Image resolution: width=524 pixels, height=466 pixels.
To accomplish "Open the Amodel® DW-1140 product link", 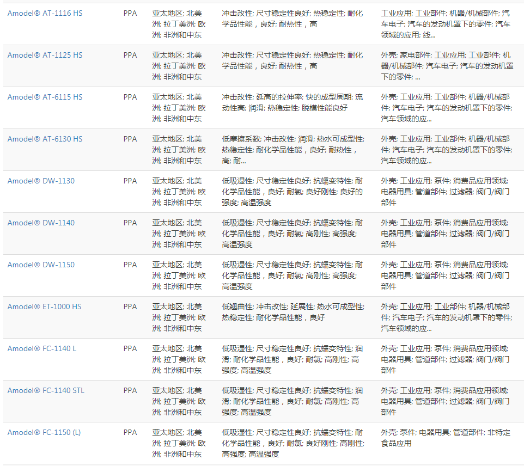I will (41, 223).
